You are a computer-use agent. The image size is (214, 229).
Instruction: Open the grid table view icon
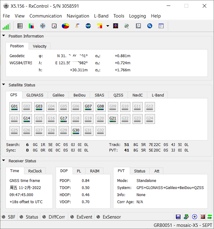[x=20, y=26]
